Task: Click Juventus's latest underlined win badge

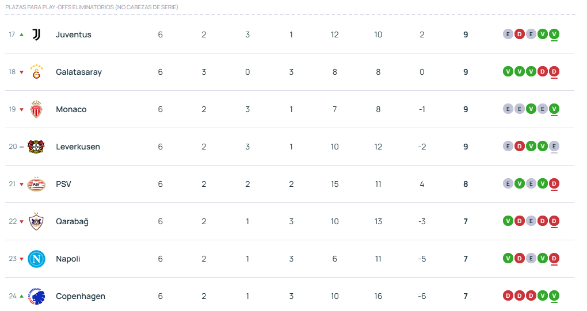Action: (554, 34)
